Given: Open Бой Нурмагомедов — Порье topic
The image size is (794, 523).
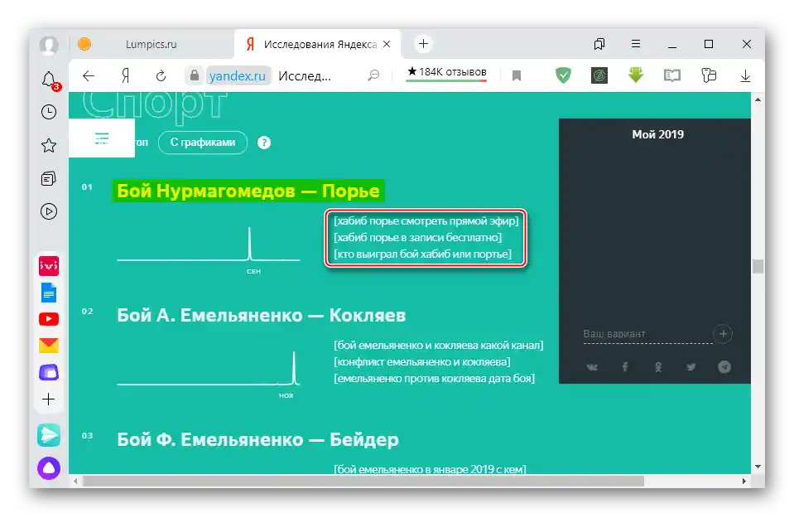Looking at the screenshot, I should coord(248,191).
